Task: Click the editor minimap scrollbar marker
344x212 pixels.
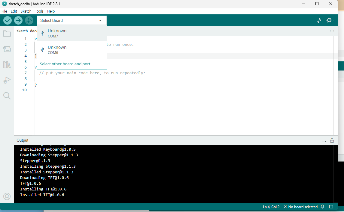Action: coord(336,53)
